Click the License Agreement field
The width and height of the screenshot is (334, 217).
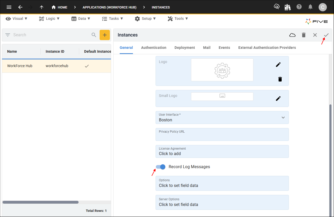(222, 151)
